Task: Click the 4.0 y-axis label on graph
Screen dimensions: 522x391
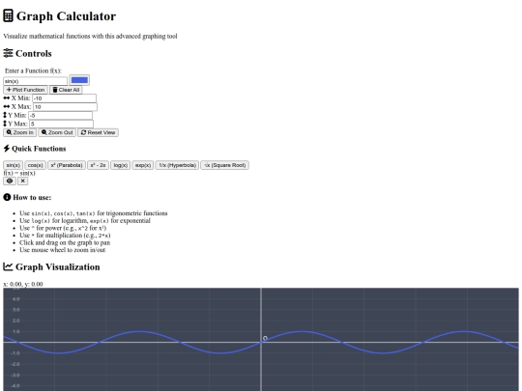Action: (x=15, y=299)
